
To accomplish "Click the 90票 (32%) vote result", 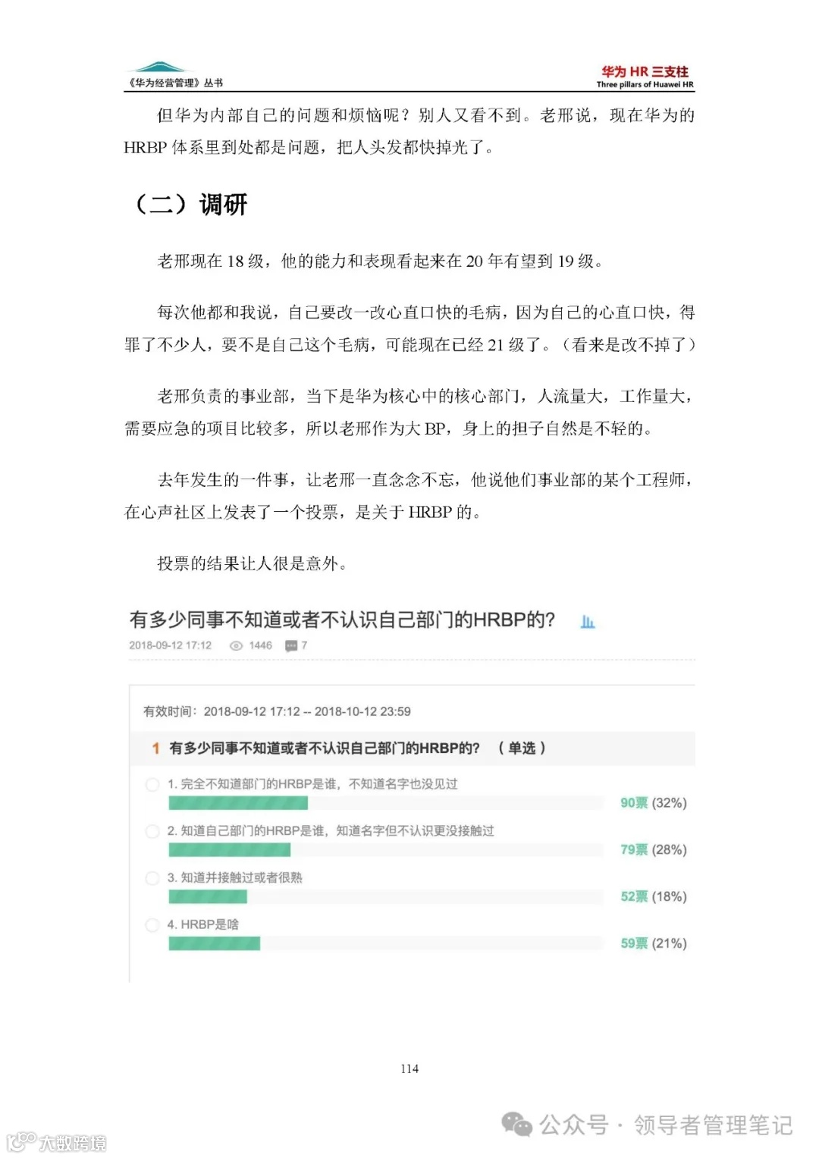I will [653, 802].
